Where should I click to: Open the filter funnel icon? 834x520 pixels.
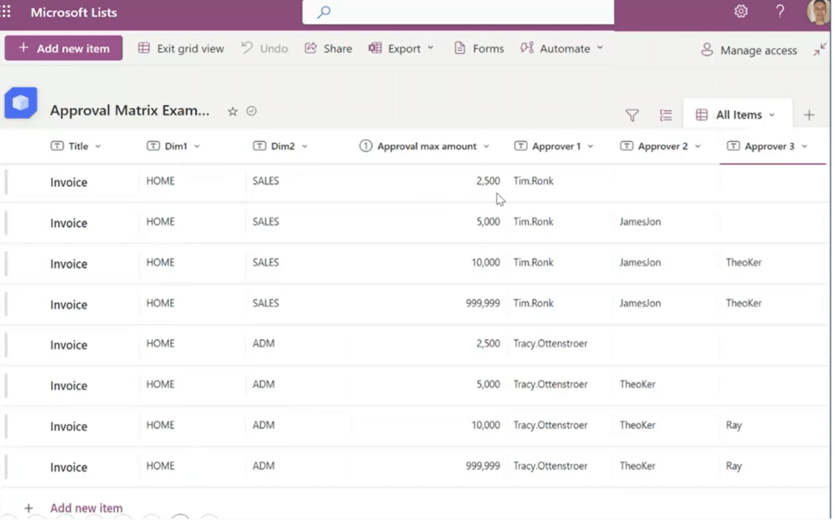point(632,115)
